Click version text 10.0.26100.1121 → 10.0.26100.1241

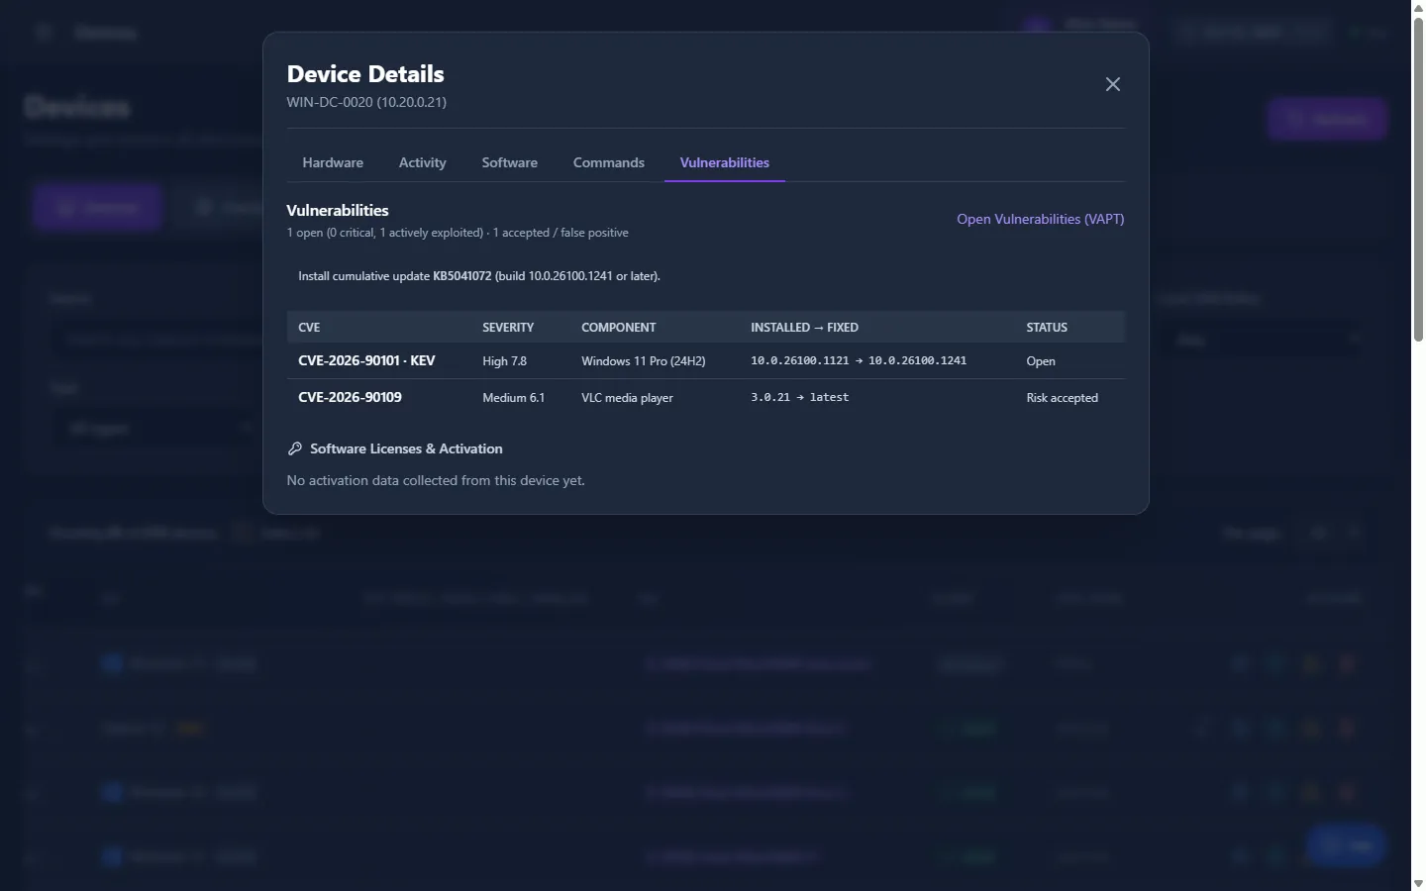tap(859, 360)
